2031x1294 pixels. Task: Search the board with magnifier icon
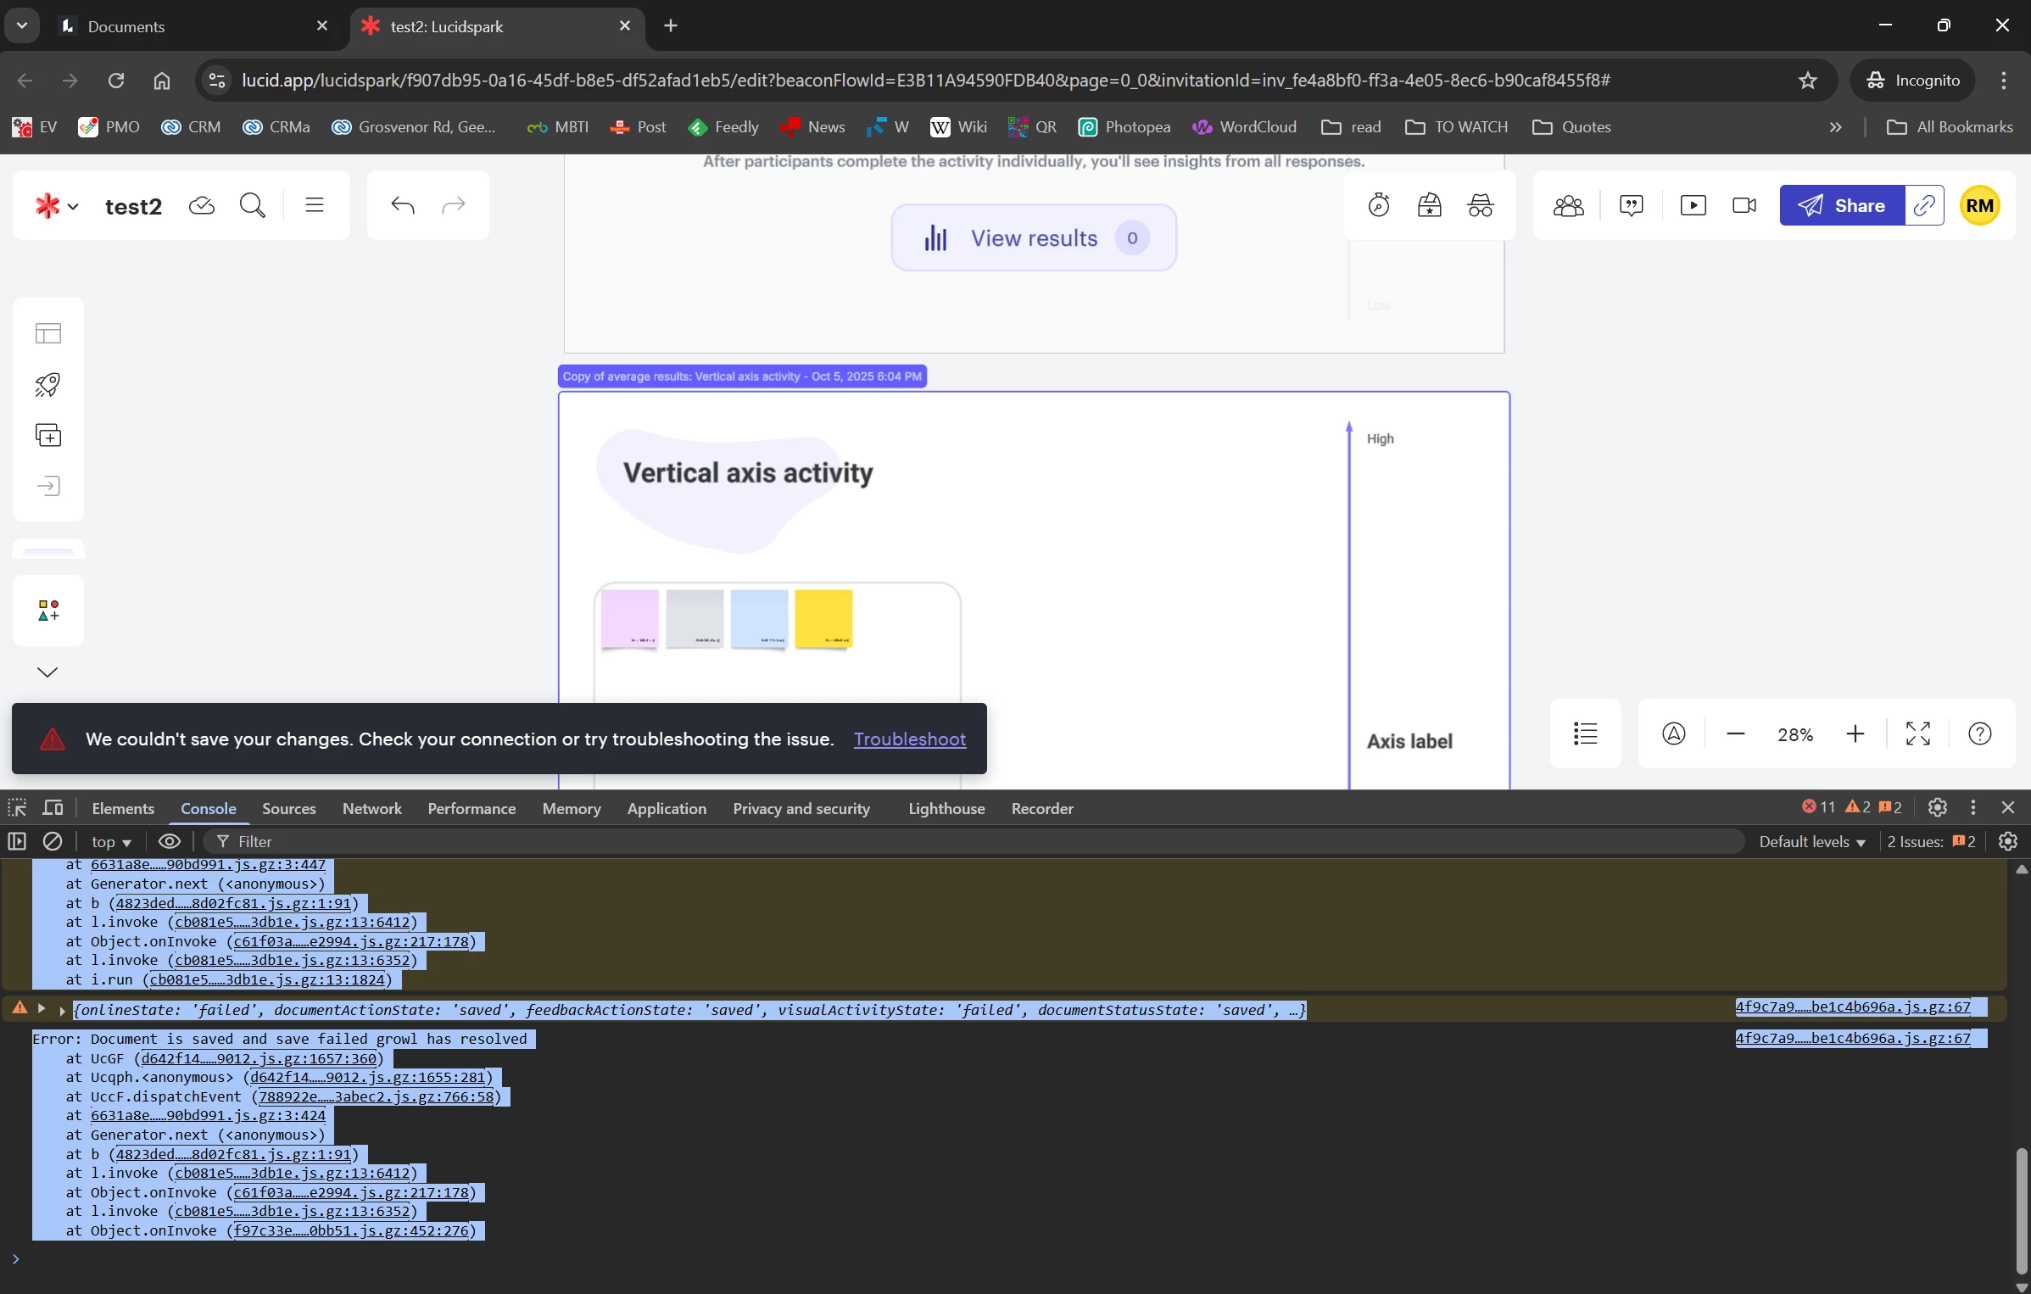click(252, 205)
